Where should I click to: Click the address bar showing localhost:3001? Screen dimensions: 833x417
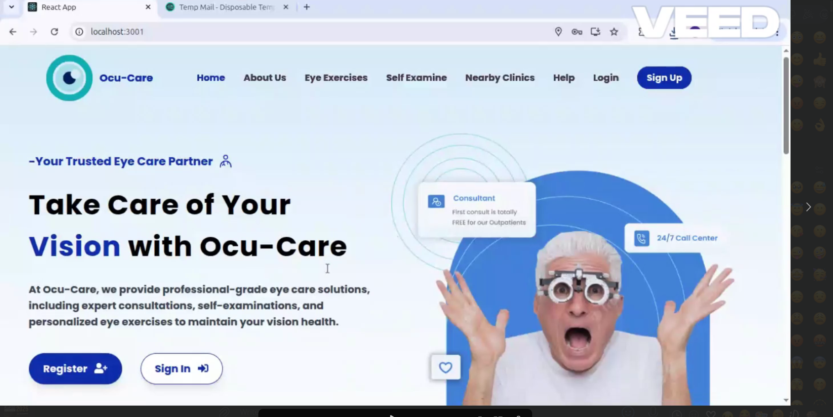pos(274,31)
